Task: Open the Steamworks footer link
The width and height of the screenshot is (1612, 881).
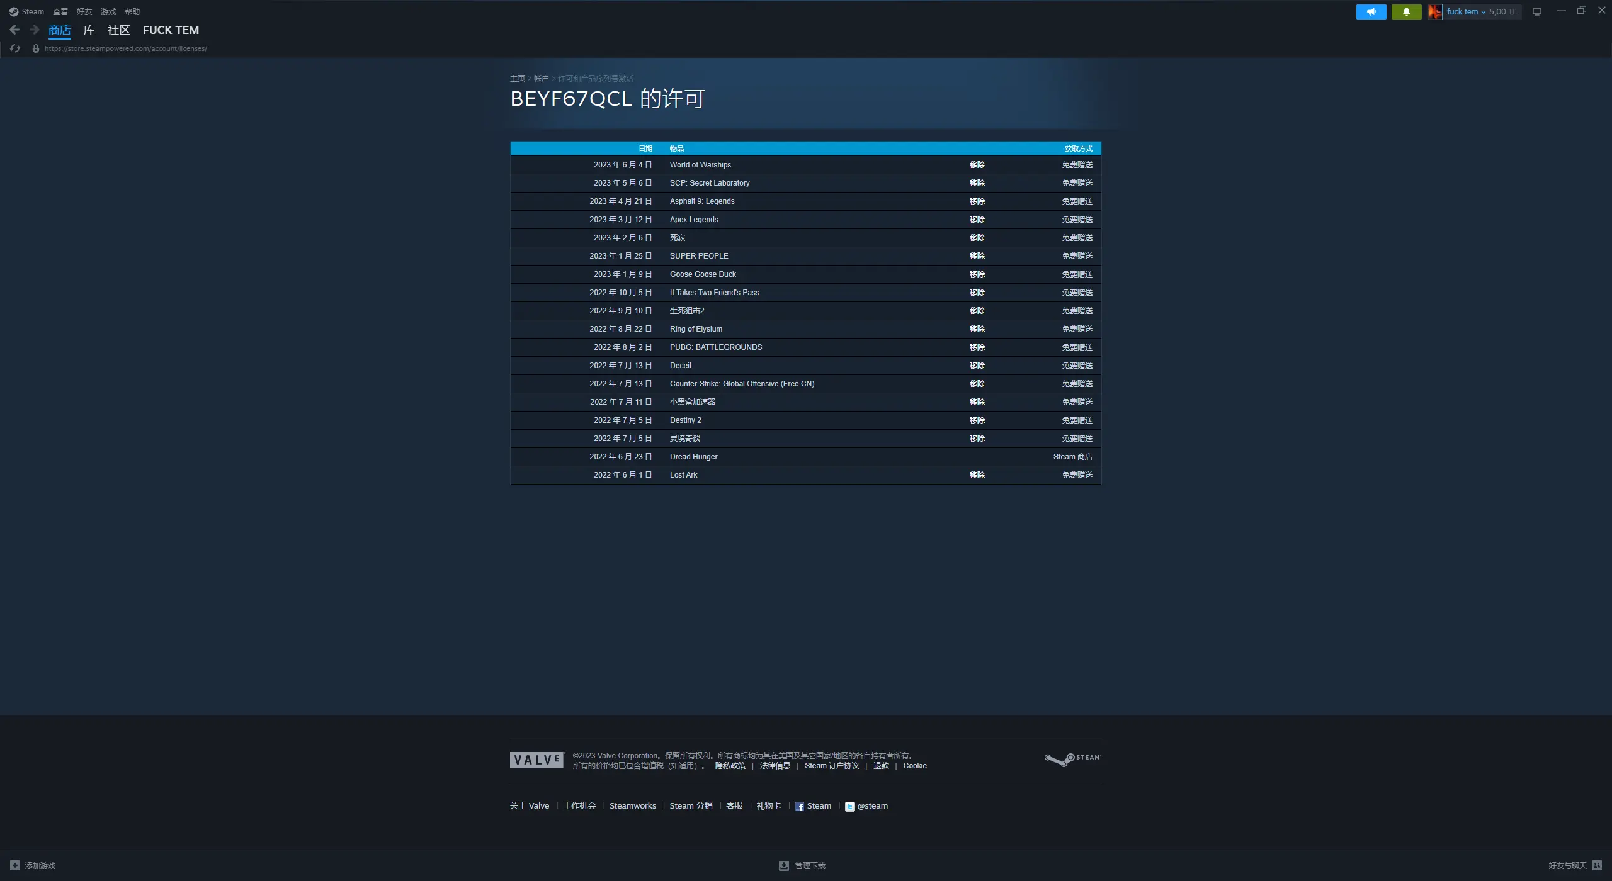Action: [x=633, y=806]
